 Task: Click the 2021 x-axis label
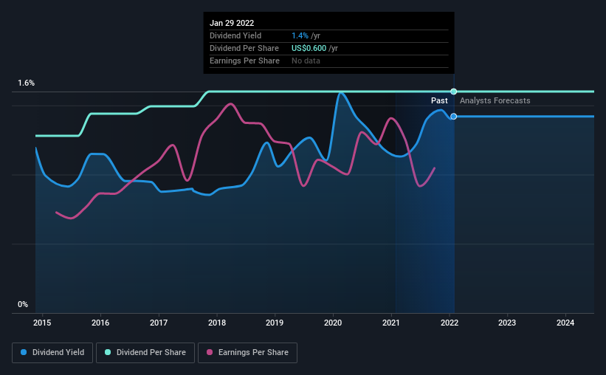tap(391, 323)
